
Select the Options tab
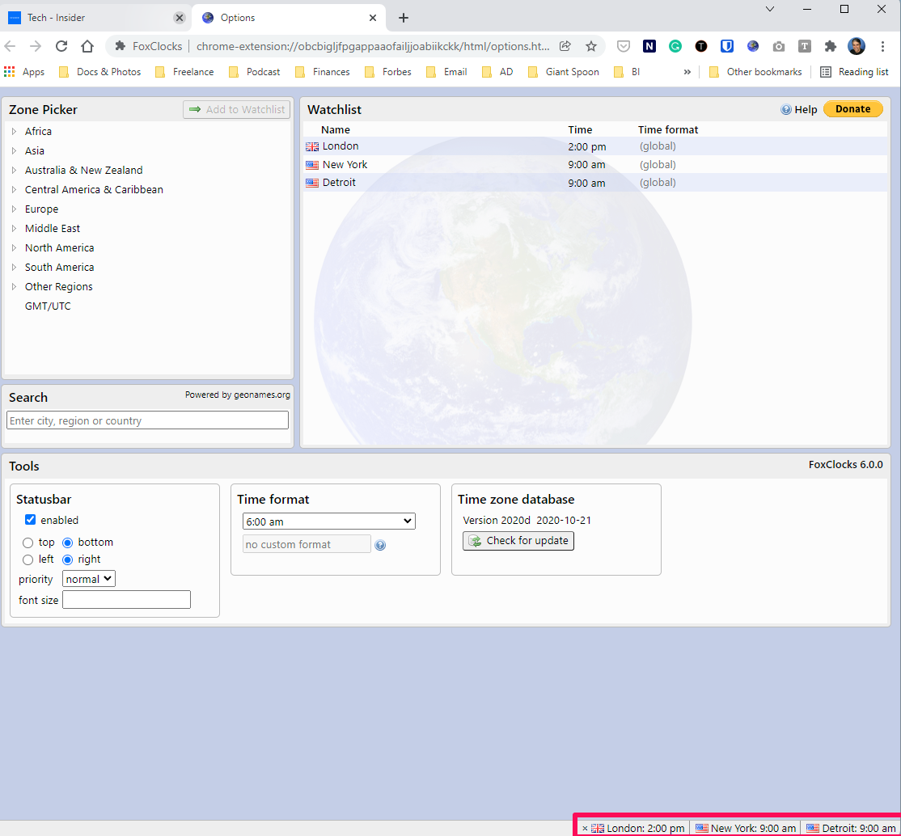(x=287, y=18)
